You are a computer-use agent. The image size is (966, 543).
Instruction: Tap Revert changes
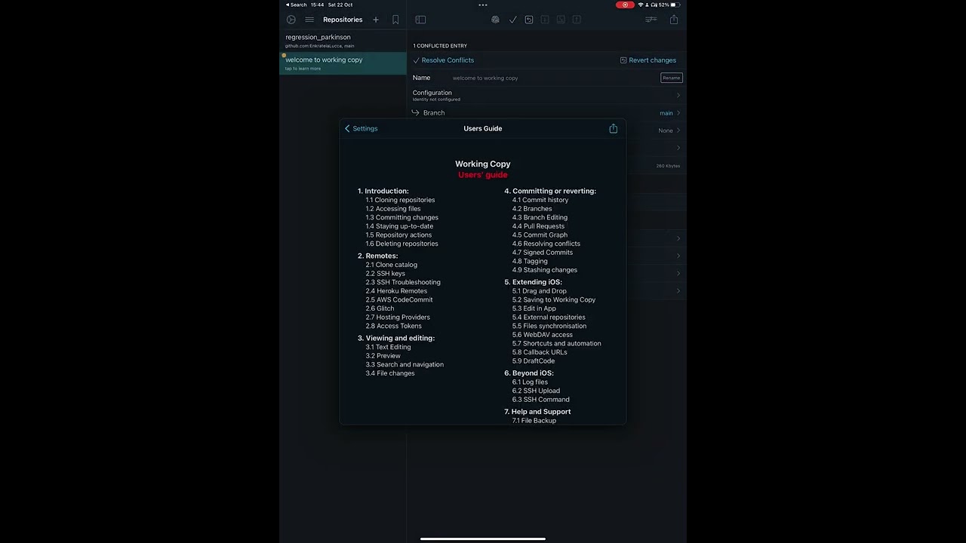(648, 60)
